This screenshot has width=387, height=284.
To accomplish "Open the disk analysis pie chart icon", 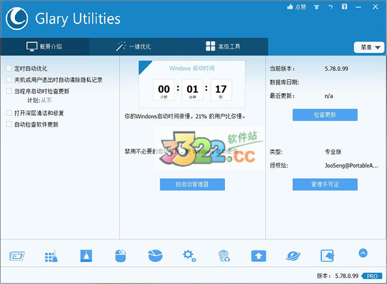I will point(155,256).
